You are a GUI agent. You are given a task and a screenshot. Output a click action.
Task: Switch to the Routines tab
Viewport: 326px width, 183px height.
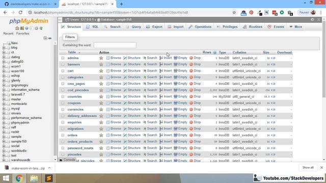point(253,27)
